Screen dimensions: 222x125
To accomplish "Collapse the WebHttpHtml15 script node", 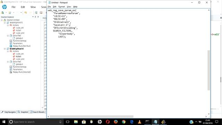I will (5, 23).
